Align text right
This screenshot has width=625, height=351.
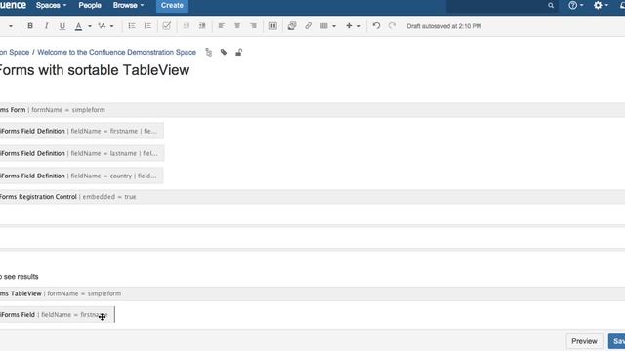pyautogui.click(x=254, y=26)
